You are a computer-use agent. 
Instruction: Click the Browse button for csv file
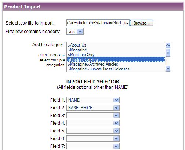coord(142,23)
